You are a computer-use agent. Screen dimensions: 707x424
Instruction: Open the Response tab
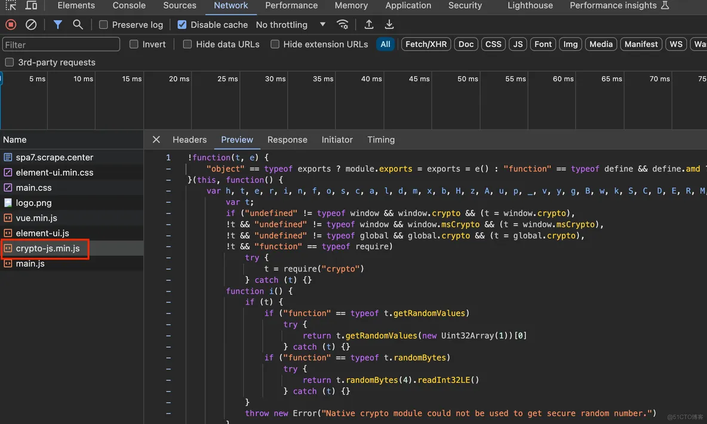coord(287,140)
